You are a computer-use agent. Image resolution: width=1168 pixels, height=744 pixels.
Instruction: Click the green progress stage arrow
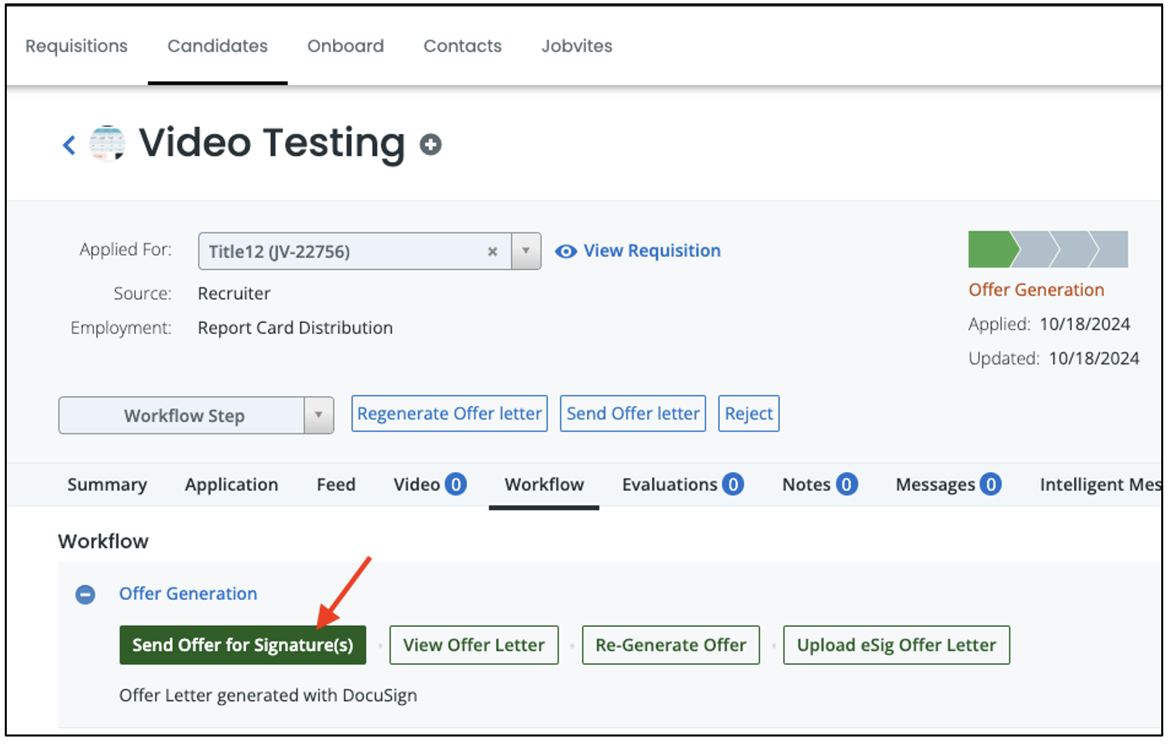point(992,250)
